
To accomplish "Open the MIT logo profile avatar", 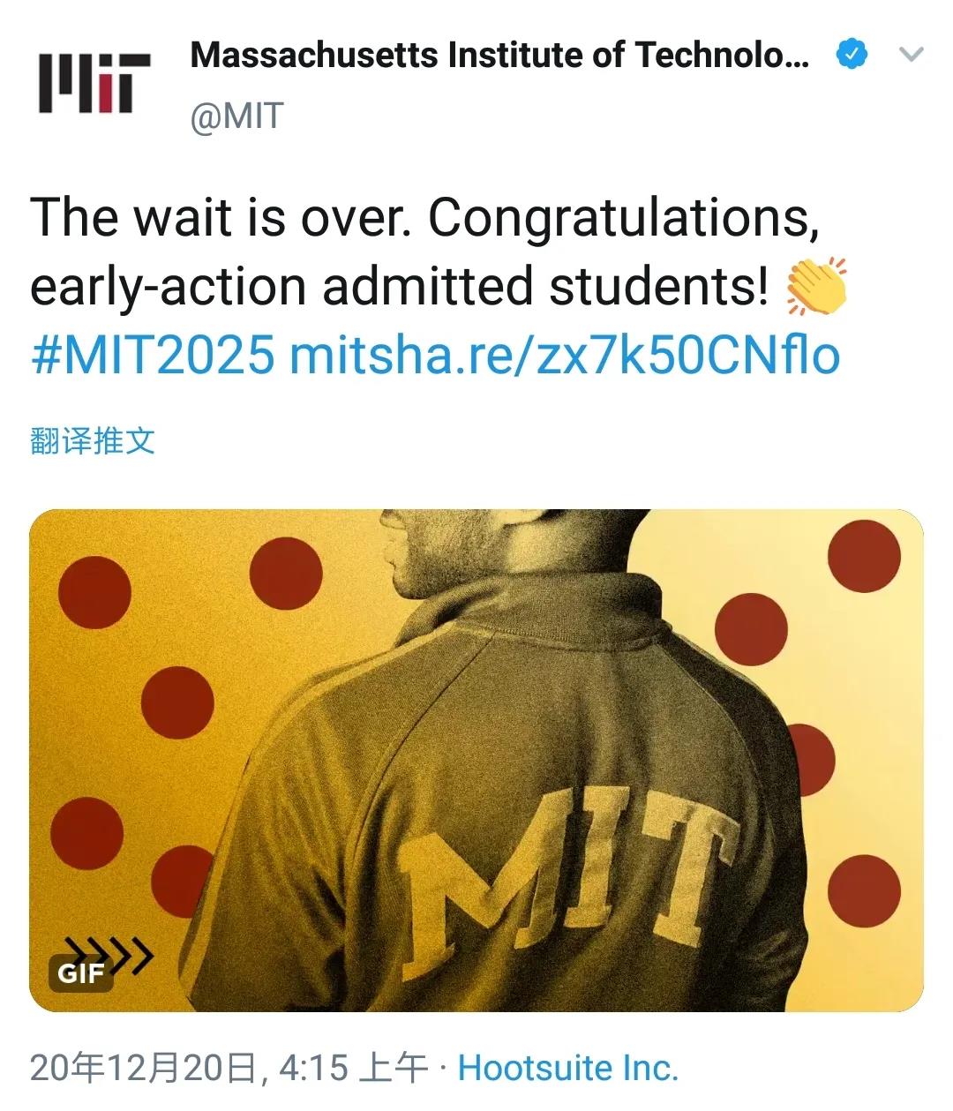I will 94,83.
